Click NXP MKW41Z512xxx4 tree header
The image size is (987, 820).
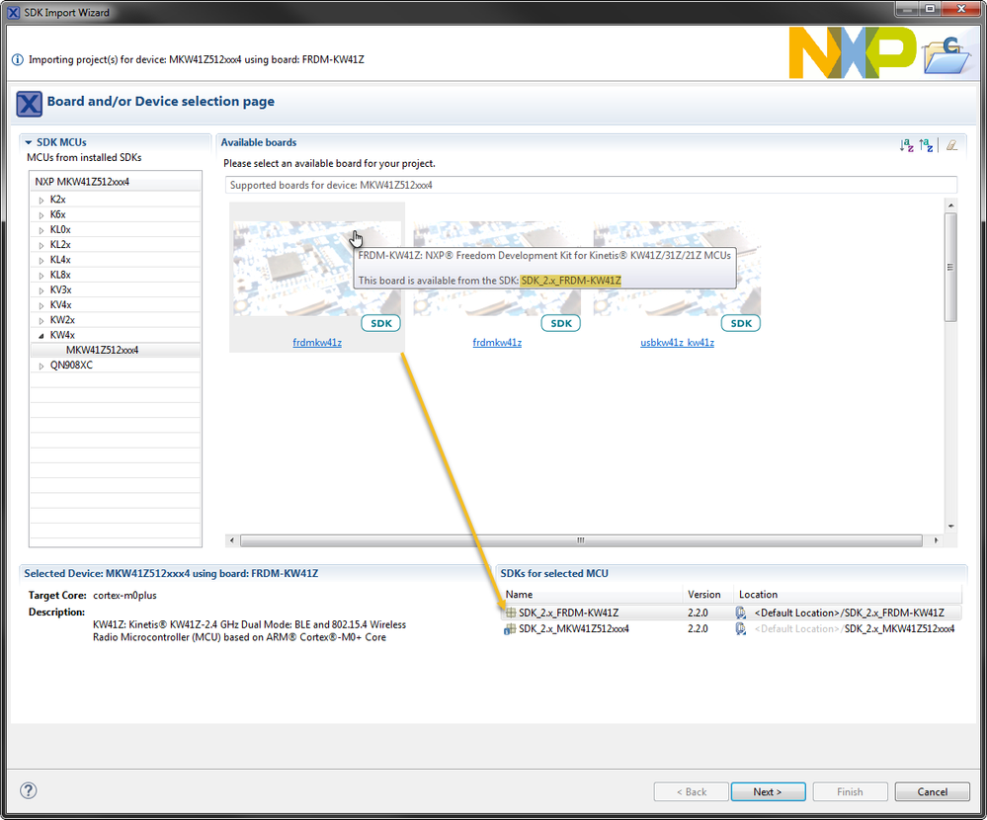click(x=116, y=182)
